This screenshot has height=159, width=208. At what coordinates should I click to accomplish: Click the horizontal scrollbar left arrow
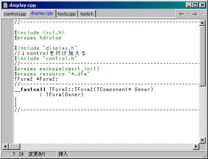click(5, 147)
